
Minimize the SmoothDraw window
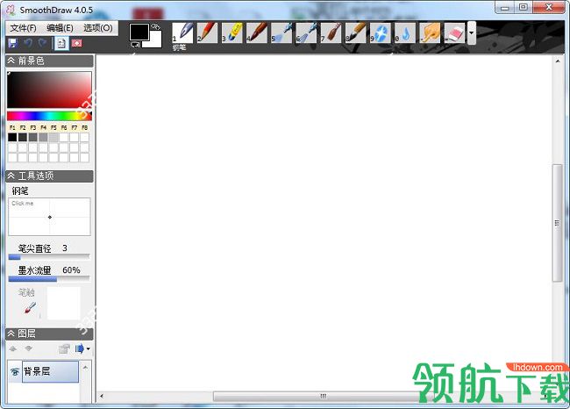[504, 8]
